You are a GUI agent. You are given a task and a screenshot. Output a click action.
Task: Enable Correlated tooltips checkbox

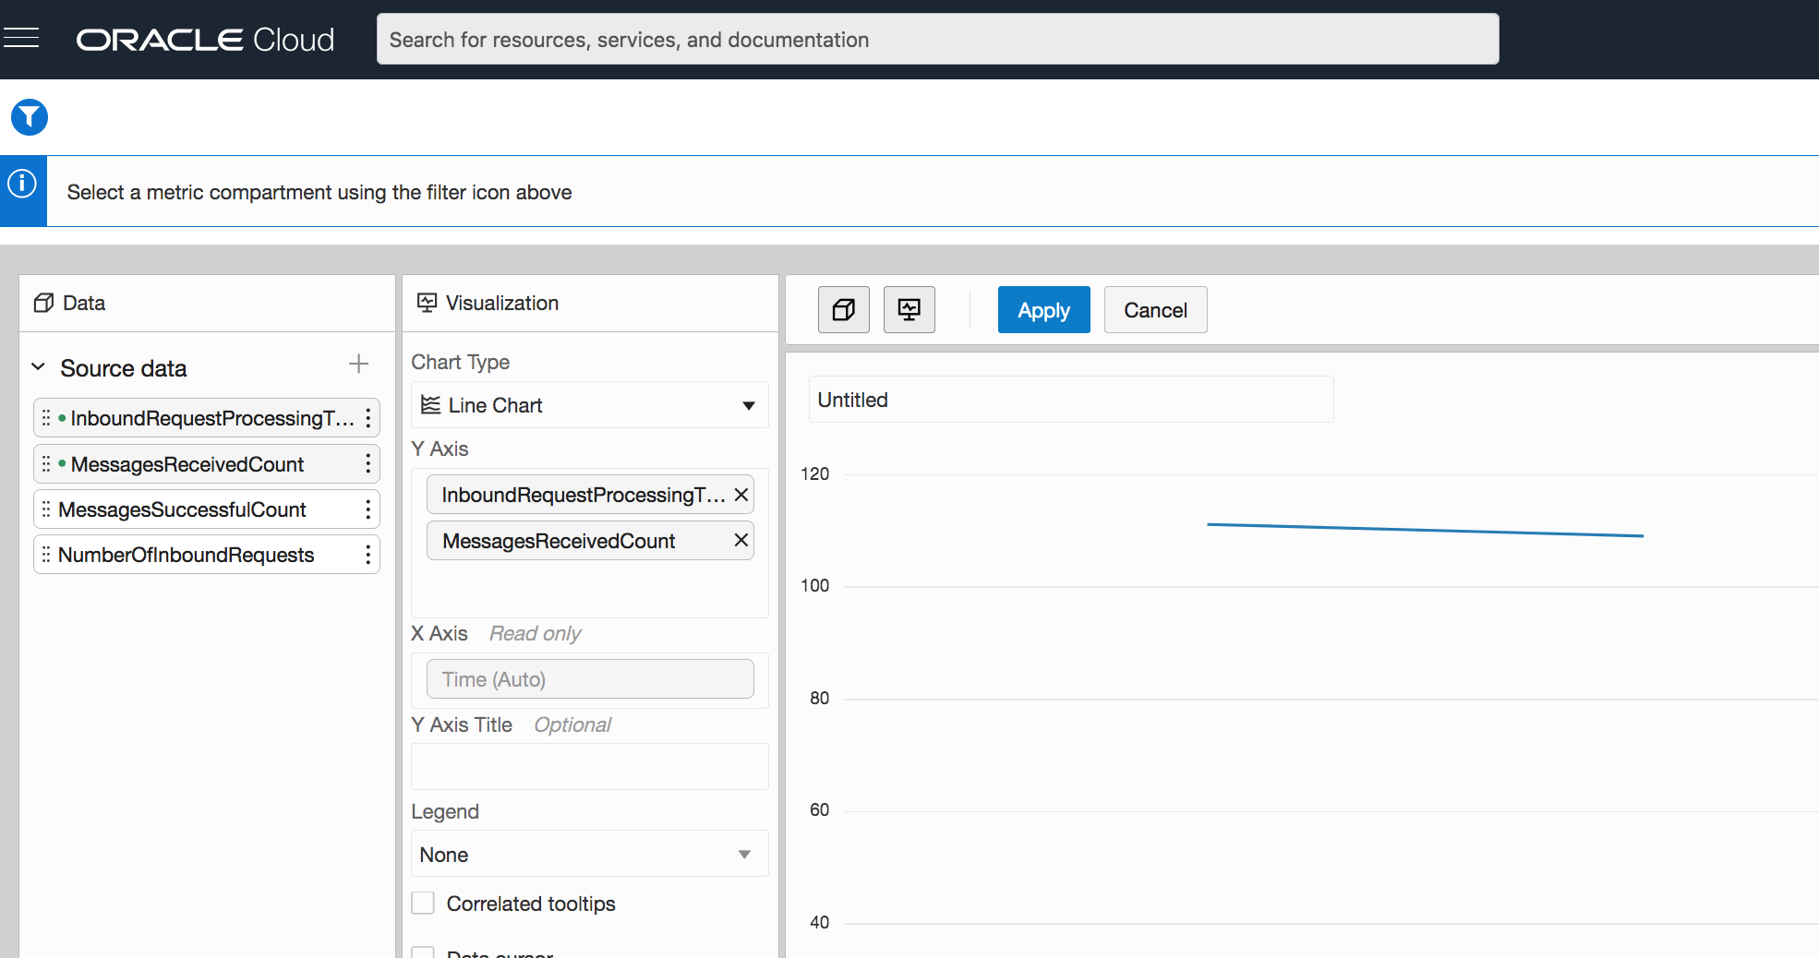pyautogui.click(x=423, y=903)
